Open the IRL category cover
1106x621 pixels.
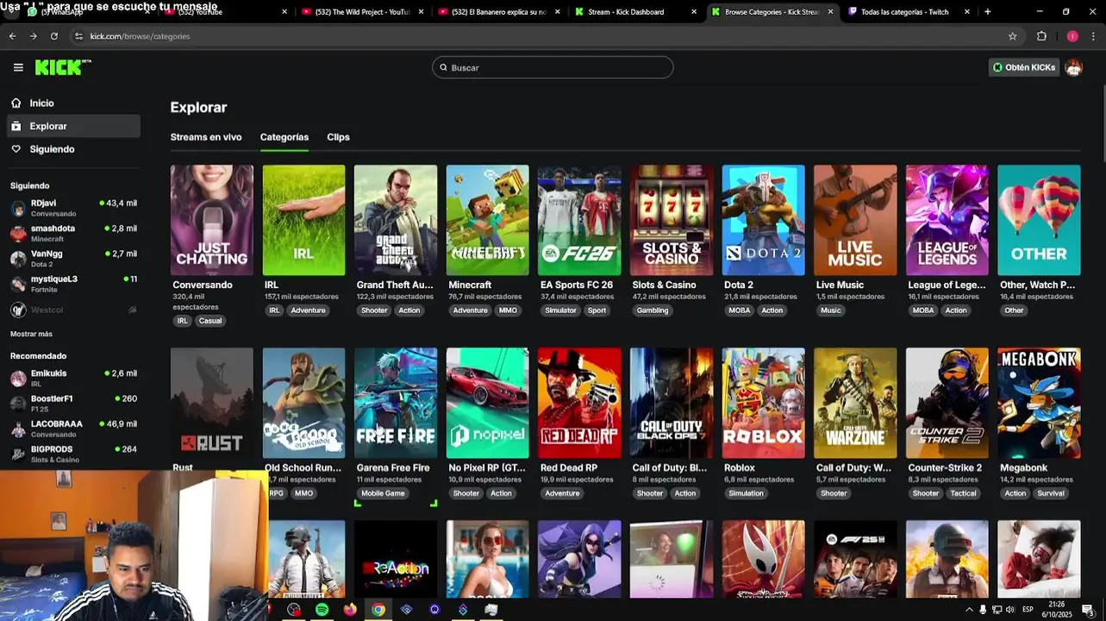[x=303, y=220]
